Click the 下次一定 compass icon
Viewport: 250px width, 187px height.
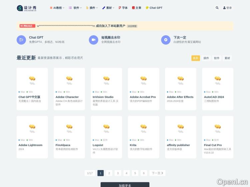click(166, 40)
